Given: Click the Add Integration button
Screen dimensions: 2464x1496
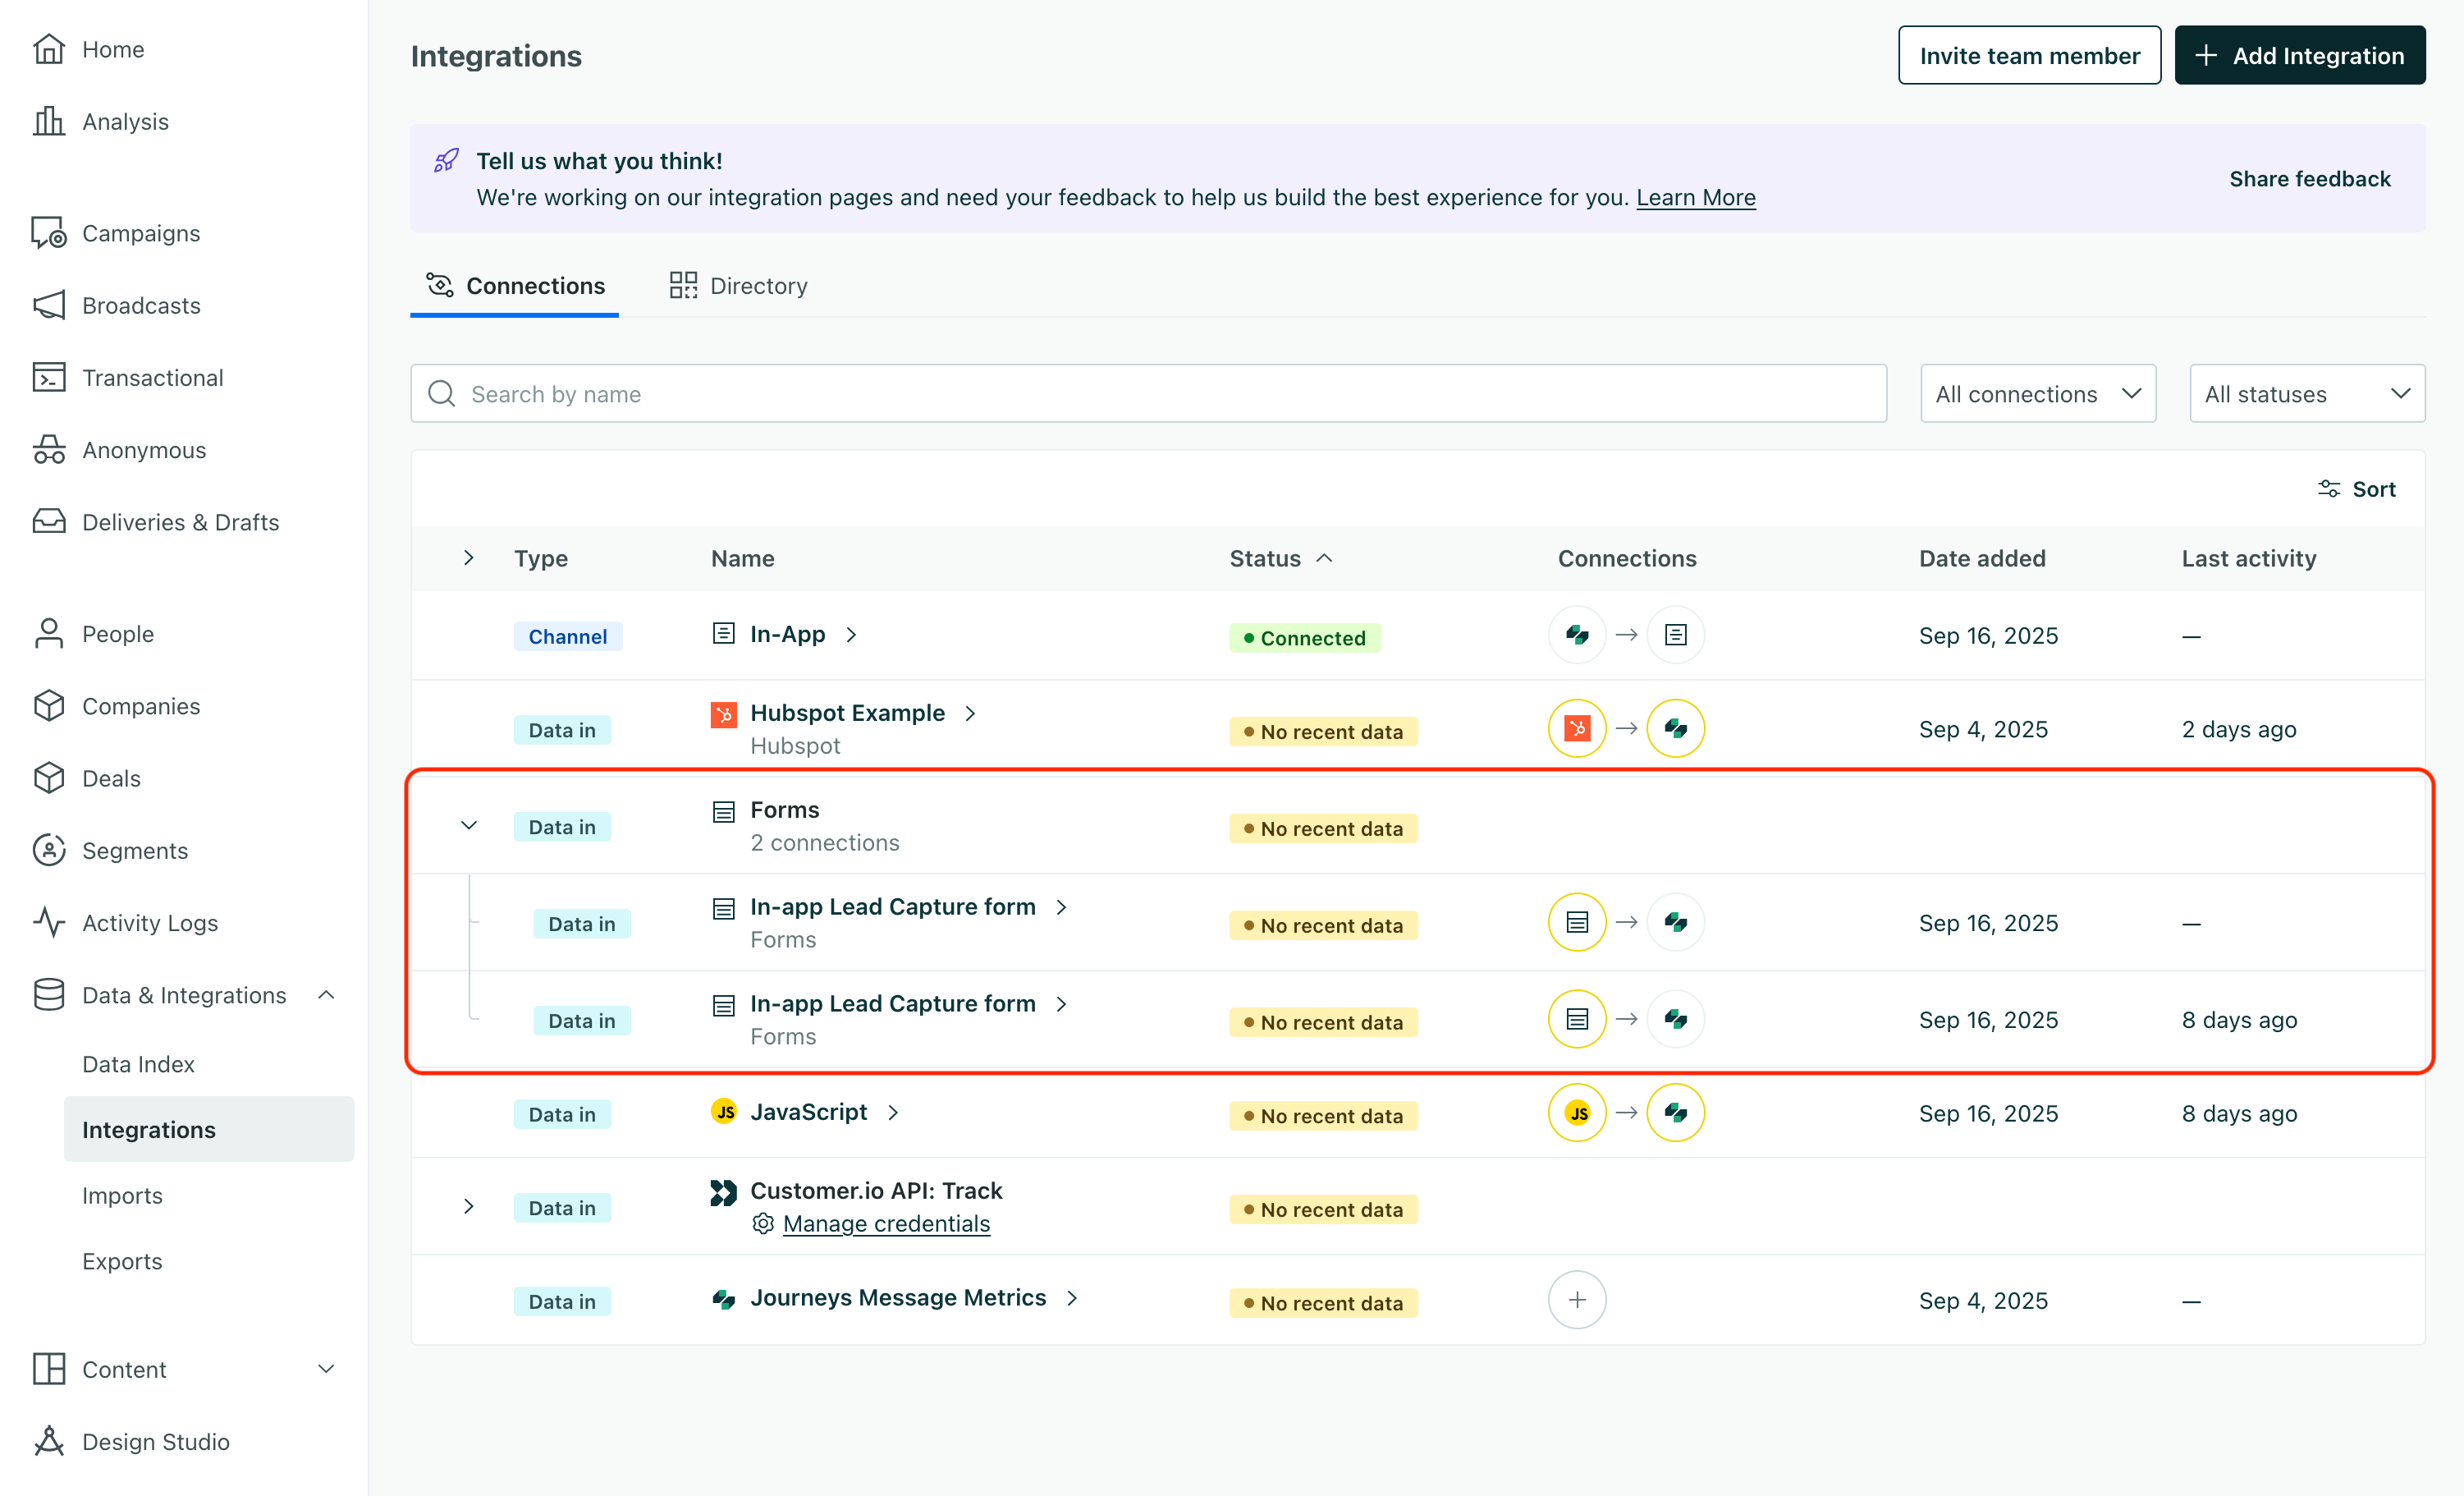Looking at the screenshot, I should click(x=2299, y=55).
